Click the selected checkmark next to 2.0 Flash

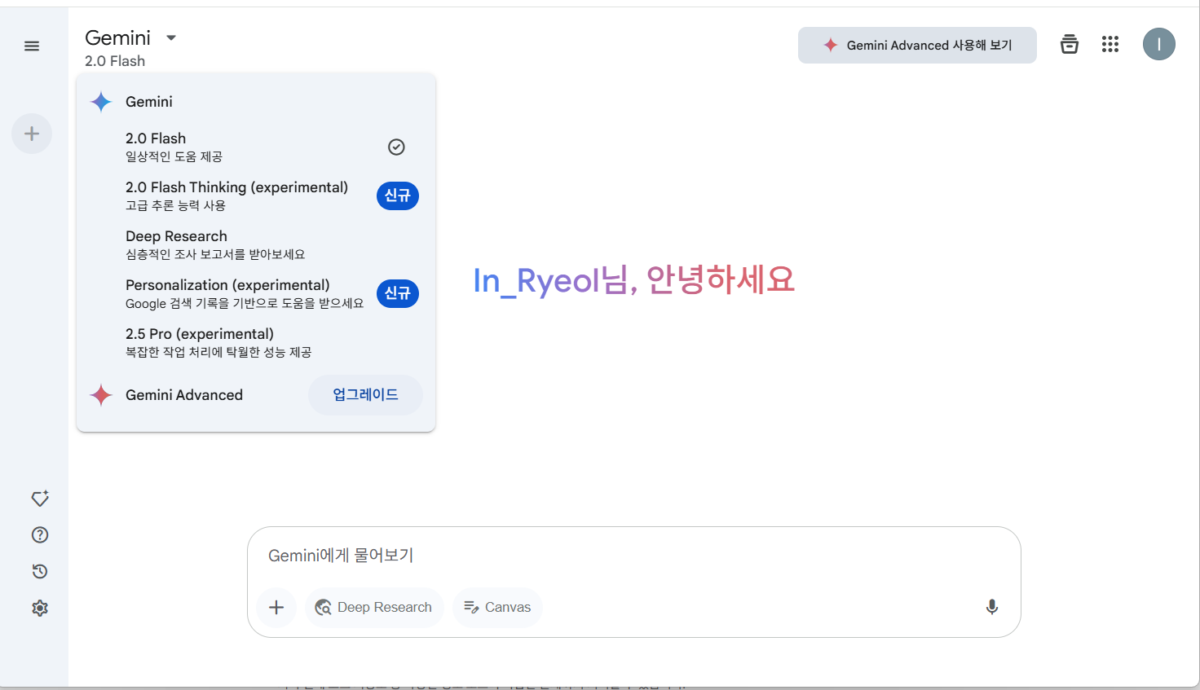pos(396,147)
